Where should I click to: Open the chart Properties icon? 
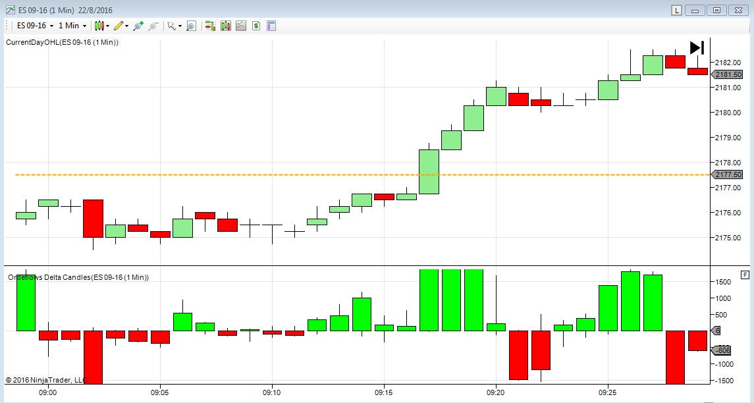pyautogui.click(x=271, y=26)
